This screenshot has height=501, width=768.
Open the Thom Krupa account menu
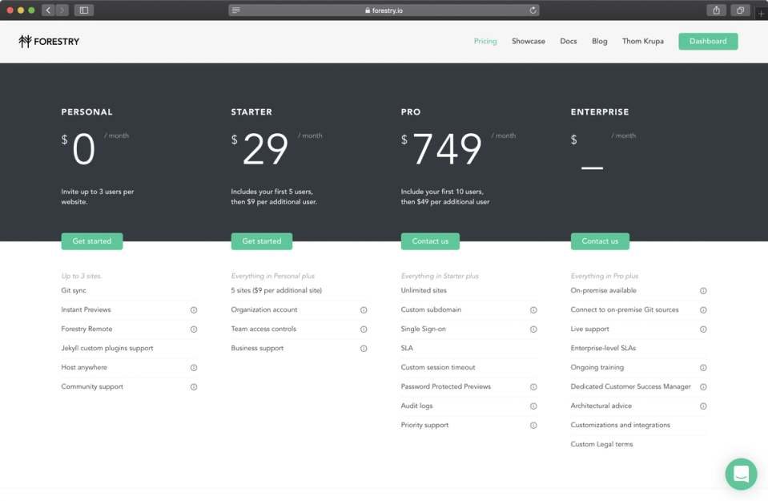(x=642, y=41)
